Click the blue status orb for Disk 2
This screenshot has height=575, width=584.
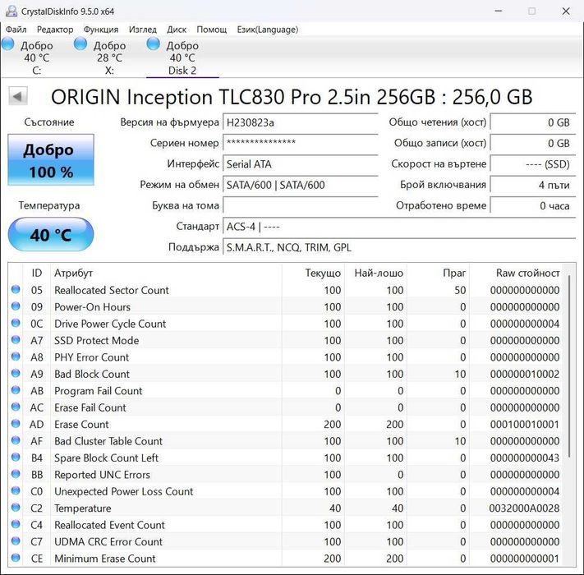153,44
